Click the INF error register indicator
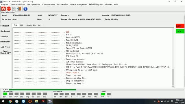Viewport: 185px width, 104px height. [x=67, y=94]
